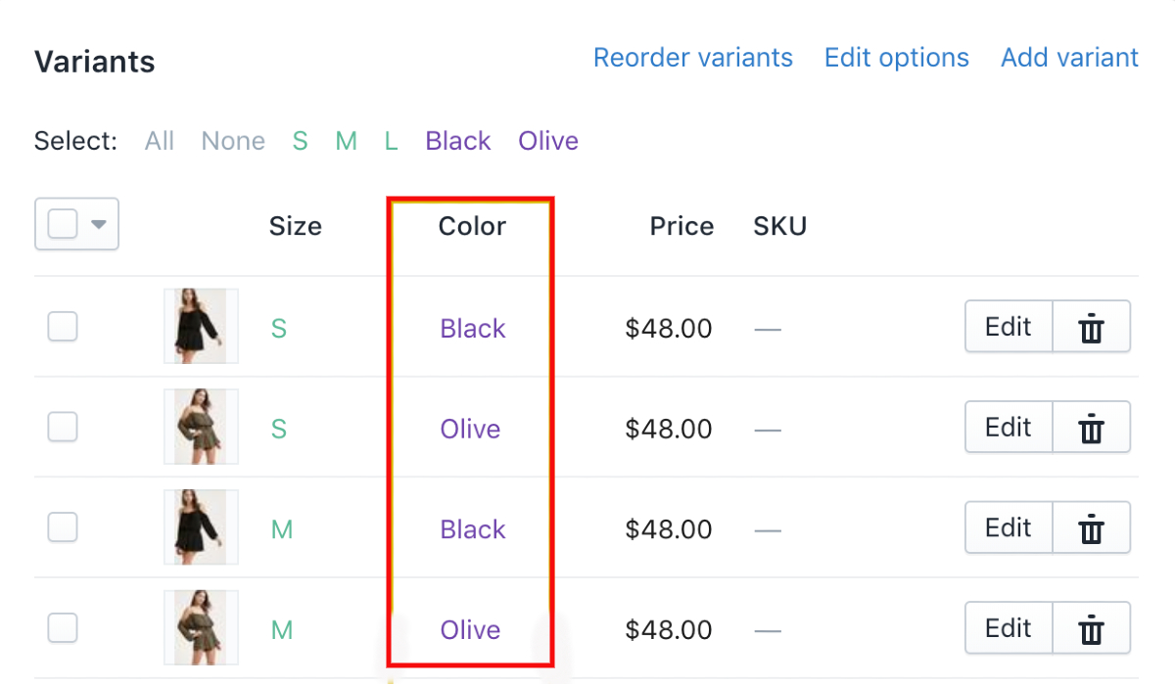Open M Olive variant thumbnail image

201,629
